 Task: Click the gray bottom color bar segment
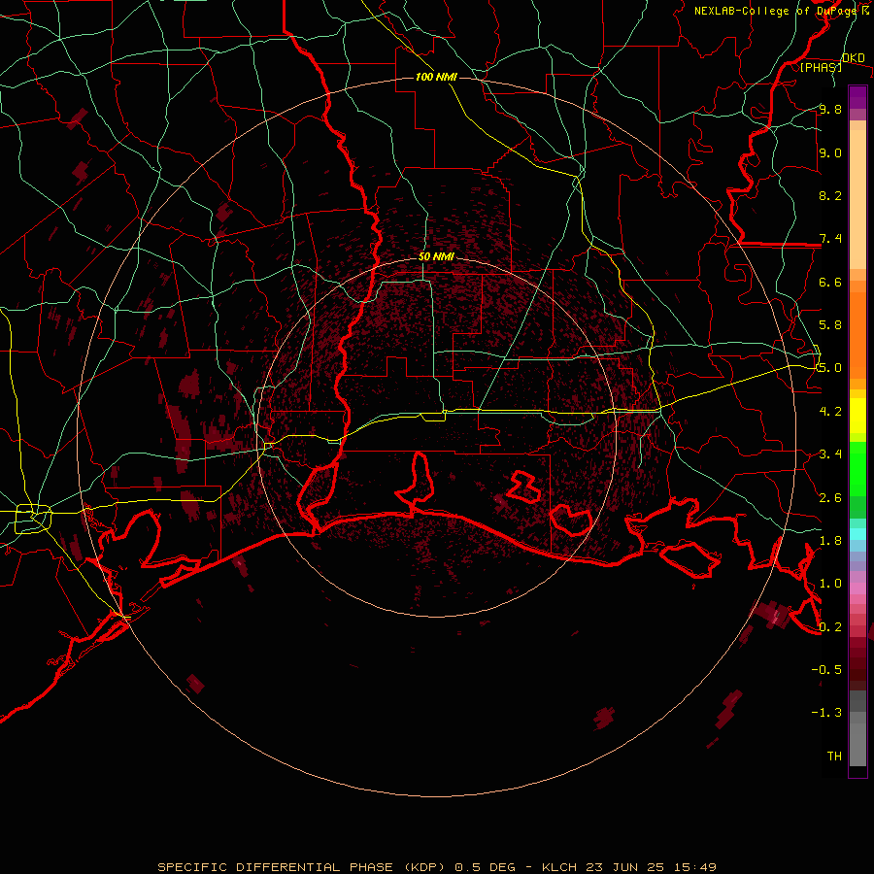pyautogui.click(x=857, y=745)
